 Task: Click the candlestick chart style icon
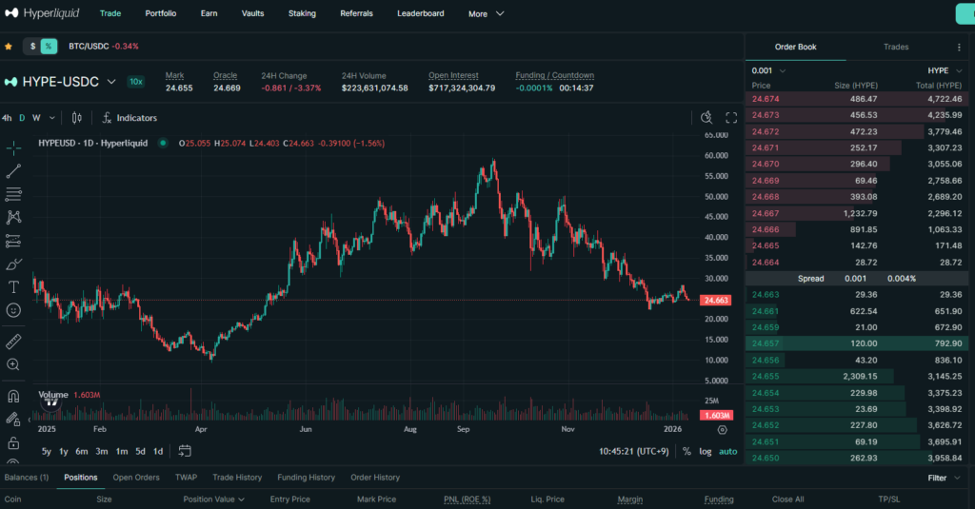(77, 118)
